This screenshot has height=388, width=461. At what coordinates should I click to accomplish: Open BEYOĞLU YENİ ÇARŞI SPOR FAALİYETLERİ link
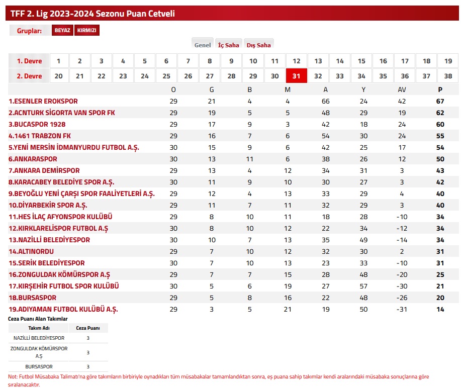pyautogui.click(x=81, y=193)
